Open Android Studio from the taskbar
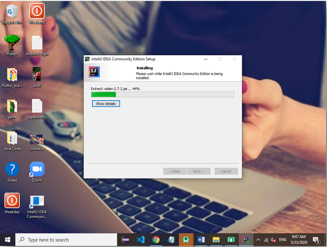 click(186, 240)
